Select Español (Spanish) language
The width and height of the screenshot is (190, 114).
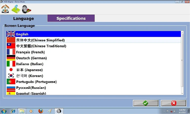pyautogui.click(x=93, y=93)
